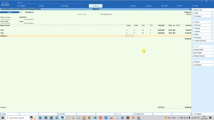Expand arrow beside F4: Contra

213,22
